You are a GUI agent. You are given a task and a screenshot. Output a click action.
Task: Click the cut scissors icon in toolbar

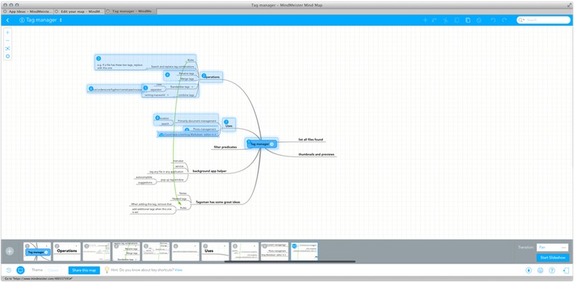coord(446,20)
